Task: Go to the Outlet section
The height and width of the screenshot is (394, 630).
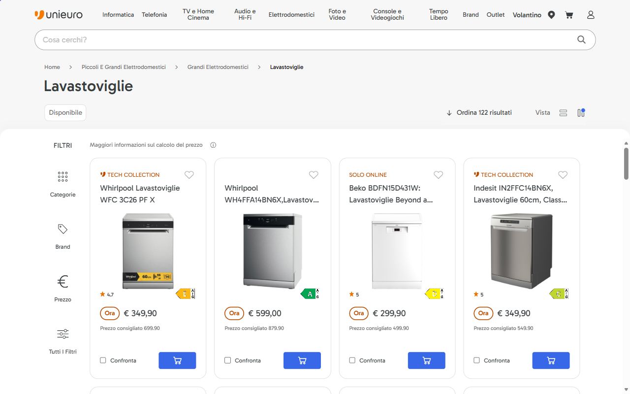Action: pyautogui.click(x=496, y=15)
